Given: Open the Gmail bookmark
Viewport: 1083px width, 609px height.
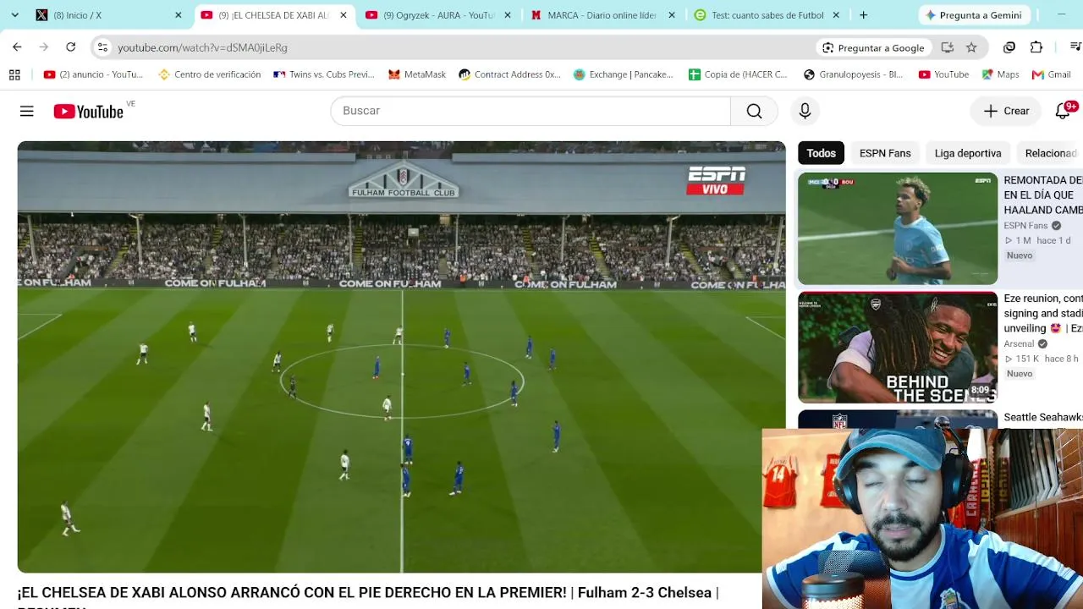Looking at the screenshot, I should 1052,74.
